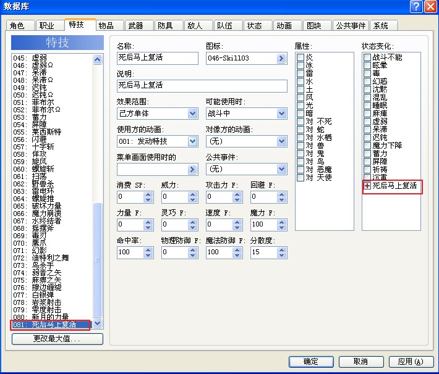The height and width of the screenshot is (374, 439).
Task: Increase the 消费 SP spinner value
Action: tap(148, 194)
